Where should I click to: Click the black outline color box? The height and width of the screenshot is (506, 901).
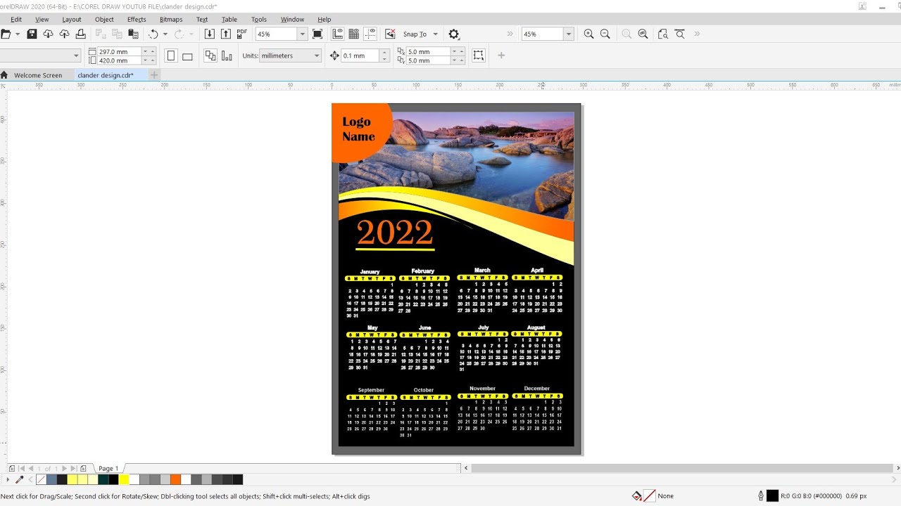772,496
